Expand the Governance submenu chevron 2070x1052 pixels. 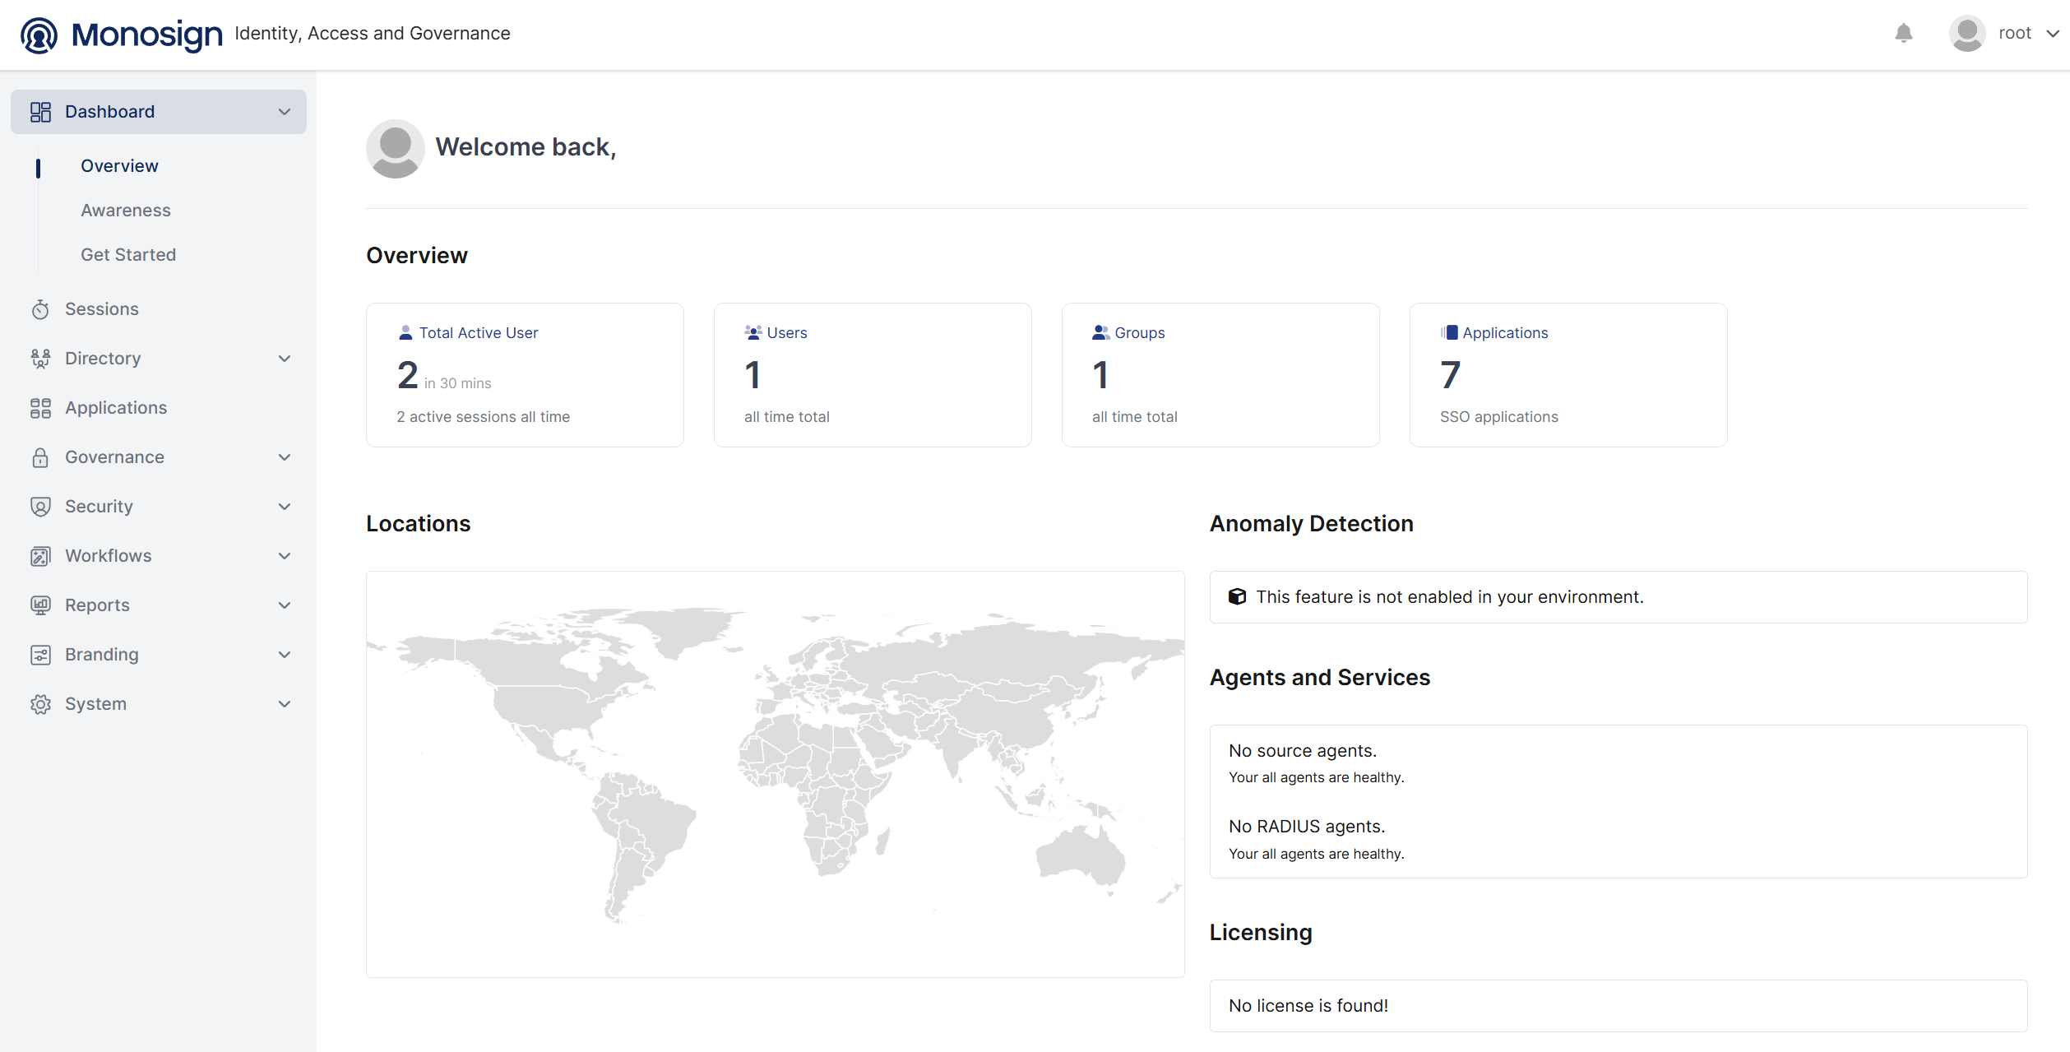tap(285, 457)
